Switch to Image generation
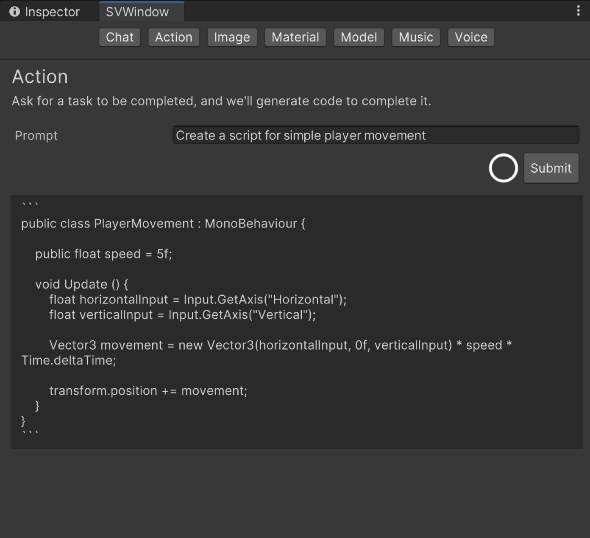This screenshot has height=538, width=590. [232, 37]
